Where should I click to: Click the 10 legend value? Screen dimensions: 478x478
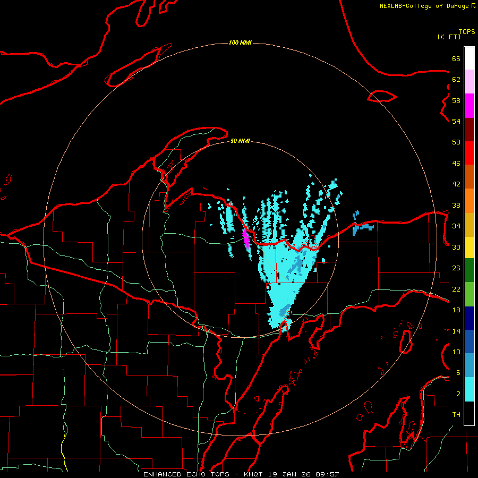coord(456,352)
